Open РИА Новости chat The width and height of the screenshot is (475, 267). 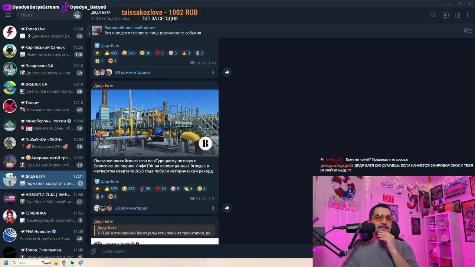[43, 235]
